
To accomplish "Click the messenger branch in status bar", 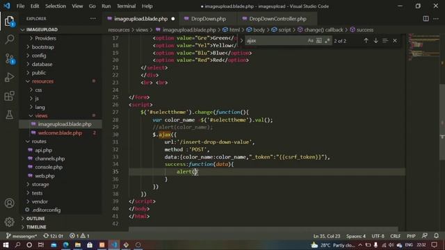I will click(x=22, y=236).
